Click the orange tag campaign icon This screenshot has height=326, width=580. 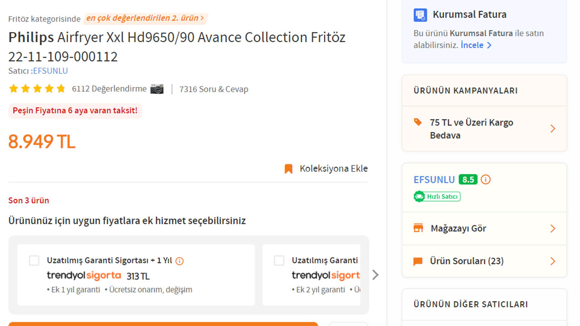(x=418, y=122)
